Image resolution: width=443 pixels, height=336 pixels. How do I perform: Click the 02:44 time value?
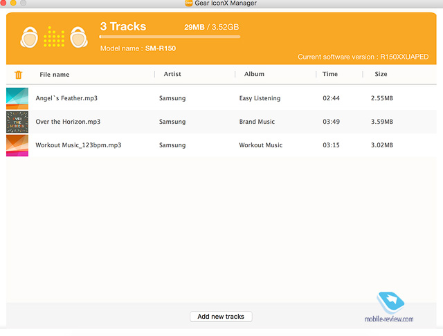(x=331, y=98)
